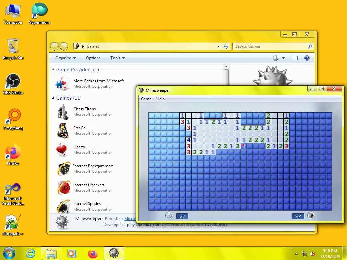Click the network tray icon

point(305,254)
